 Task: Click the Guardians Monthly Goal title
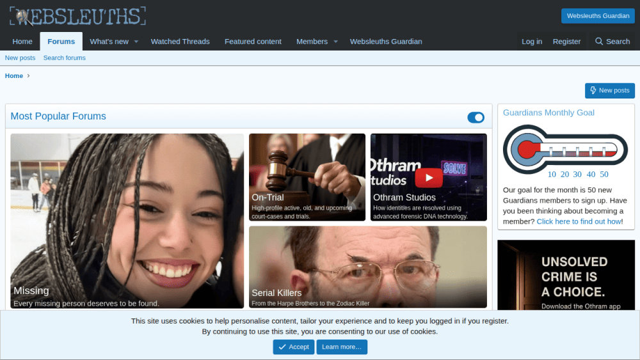(548, 113)
